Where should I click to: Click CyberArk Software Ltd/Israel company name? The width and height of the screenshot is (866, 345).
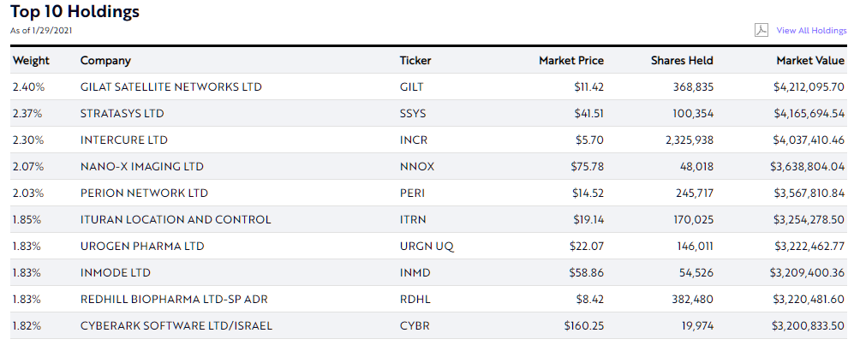coord(176,326)
